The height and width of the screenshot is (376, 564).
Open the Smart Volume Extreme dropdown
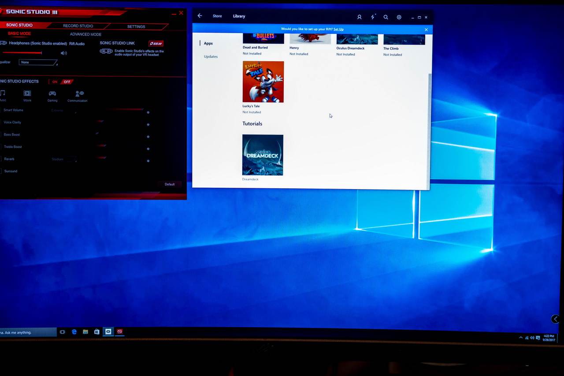pyautogui.click(x=63, y=111)
